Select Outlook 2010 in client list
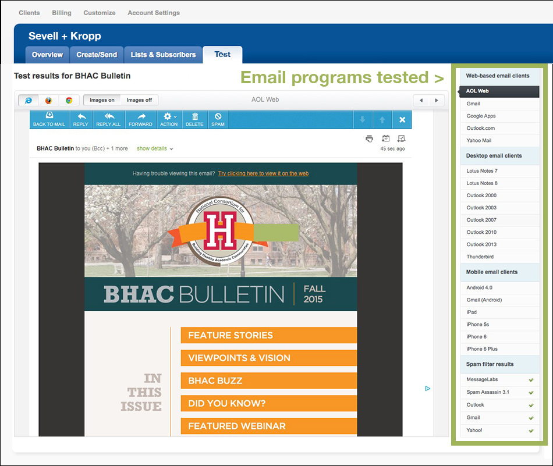Viewport: 553px width, 466px height. tap(500, 232)
